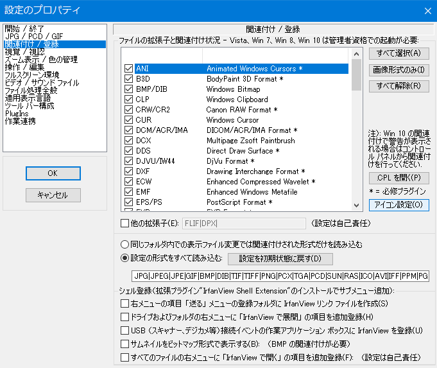Open the 操作 / 編集 category

point(24,67)
